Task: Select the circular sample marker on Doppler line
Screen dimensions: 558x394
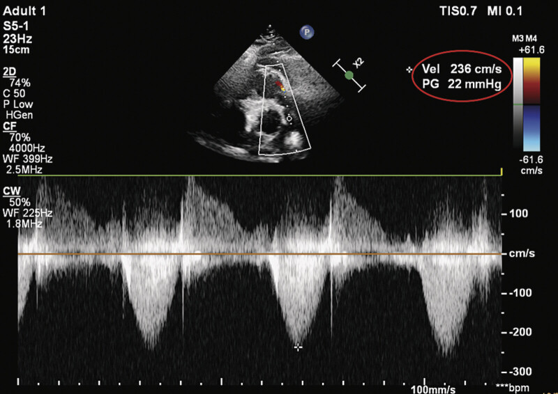Action: tap(289, 118)
